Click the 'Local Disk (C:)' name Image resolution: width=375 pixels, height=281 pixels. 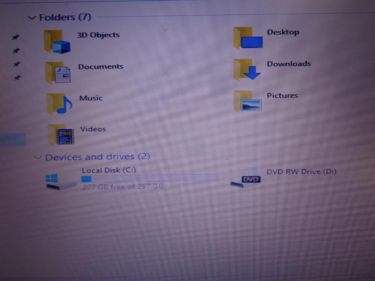coord(109,170)
